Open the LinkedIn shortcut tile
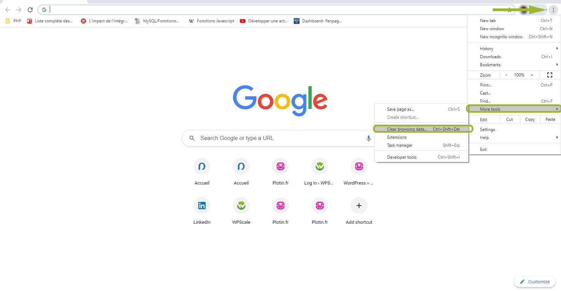The height and width of the screenshot is (291, 561). coord(202,206)
